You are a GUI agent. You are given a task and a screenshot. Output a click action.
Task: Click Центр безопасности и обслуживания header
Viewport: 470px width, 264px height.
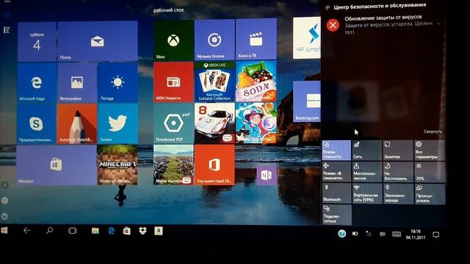pos(380,6)
